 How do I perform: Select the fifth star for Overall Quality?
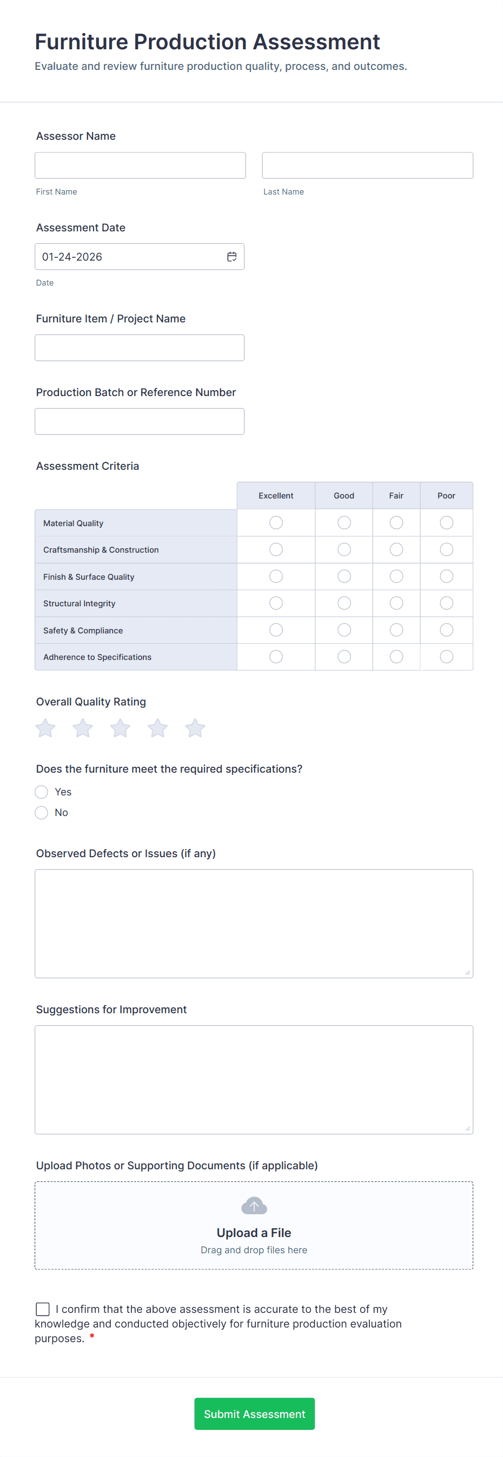(x=195, y=728)
